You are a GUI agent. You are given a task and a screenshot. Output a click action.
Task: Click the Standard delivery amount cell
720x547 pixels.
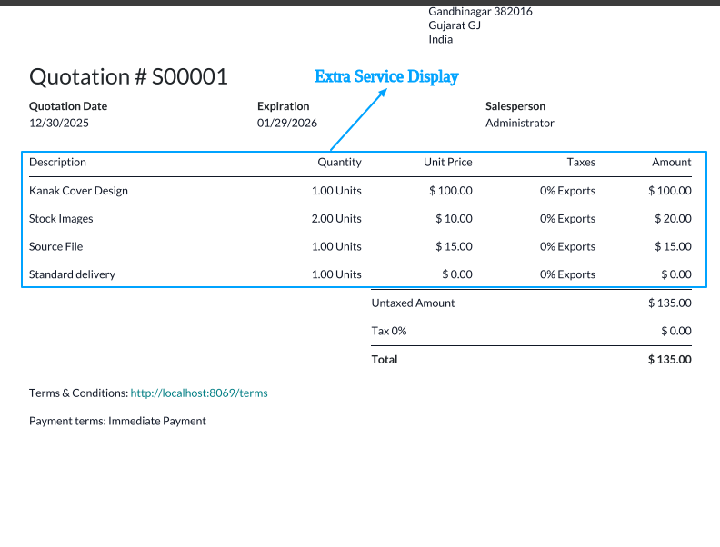click(x=676, y=274)
